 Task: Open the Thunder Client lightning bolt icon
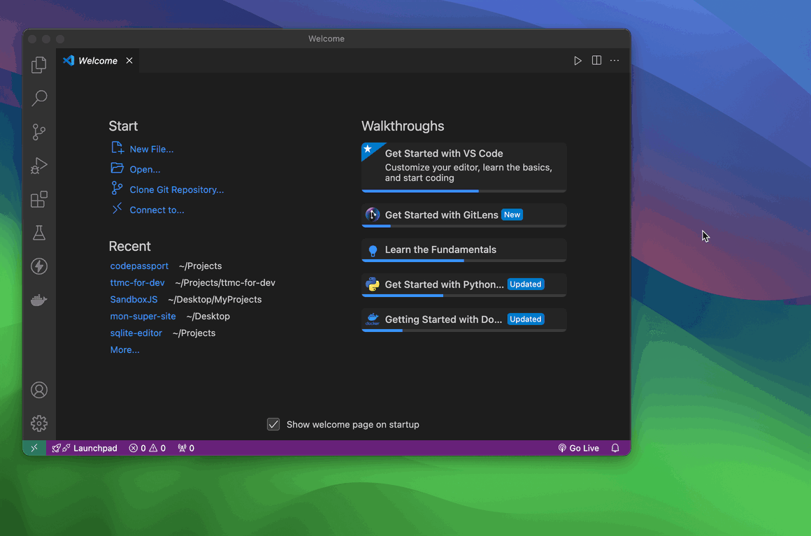pos(38,266)
